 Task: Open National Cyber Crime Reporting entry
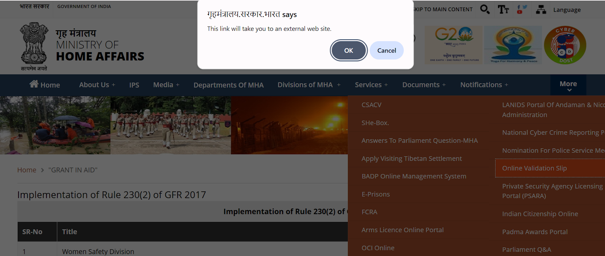pyautogui.click(x=554, y=132)
